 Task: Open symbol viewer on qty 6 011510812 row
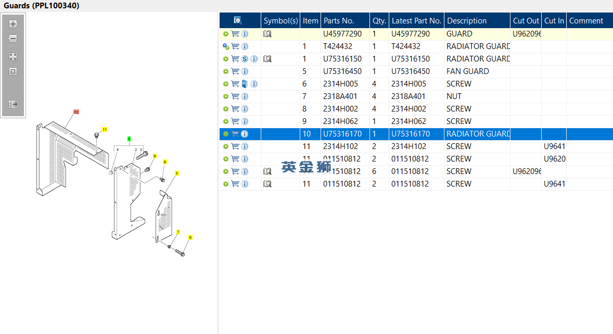267,171
